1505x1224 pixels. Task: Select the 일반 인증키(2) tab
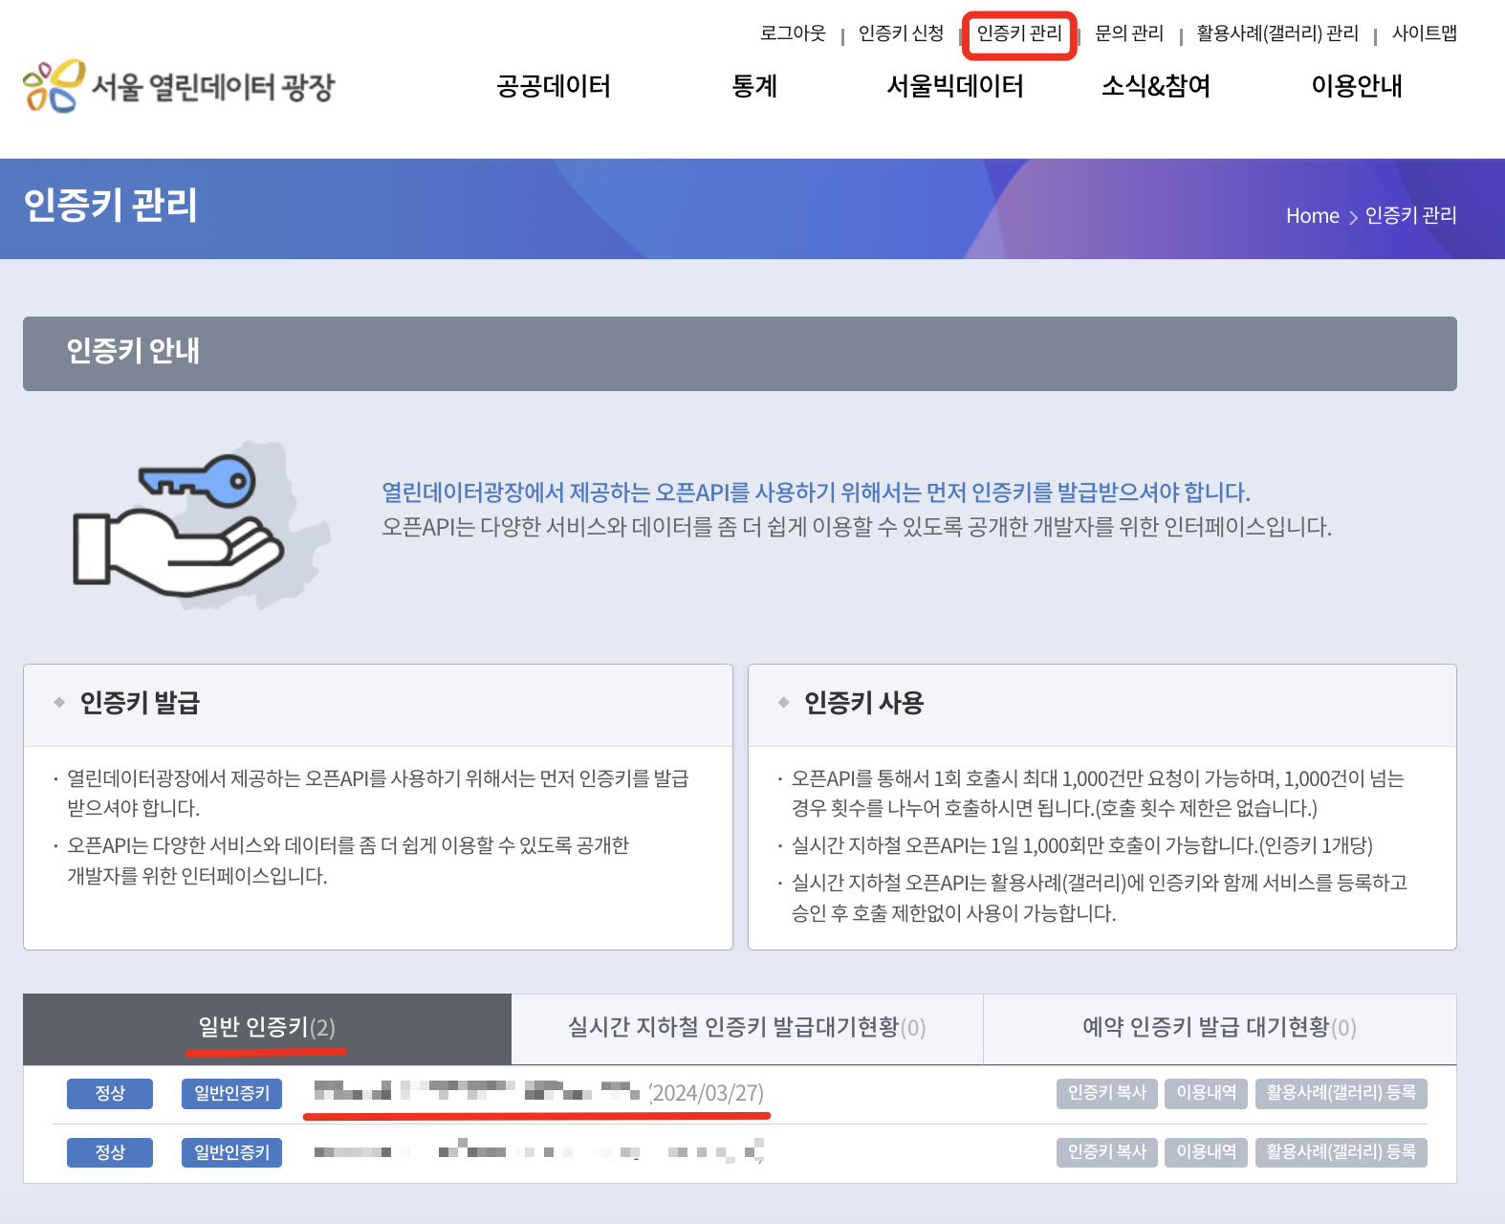click(267, 1028)
